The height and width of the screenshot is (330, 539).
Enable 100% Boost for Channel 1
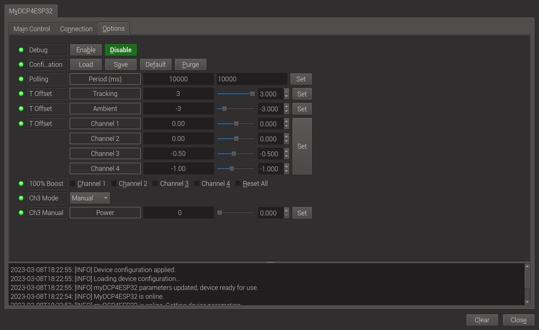pyautogui.click(x=73, y=183)
